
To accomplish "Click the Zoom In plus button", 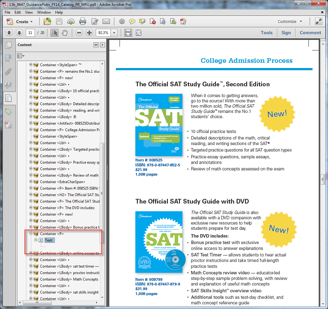I will click(x=89, y=32).
